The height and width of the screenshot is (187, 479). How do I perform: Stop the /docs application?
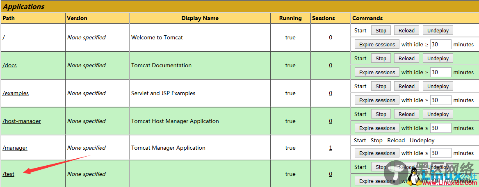381,58
